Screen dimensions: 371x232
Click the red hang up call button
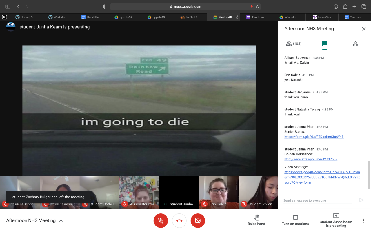tap(179, 221)
